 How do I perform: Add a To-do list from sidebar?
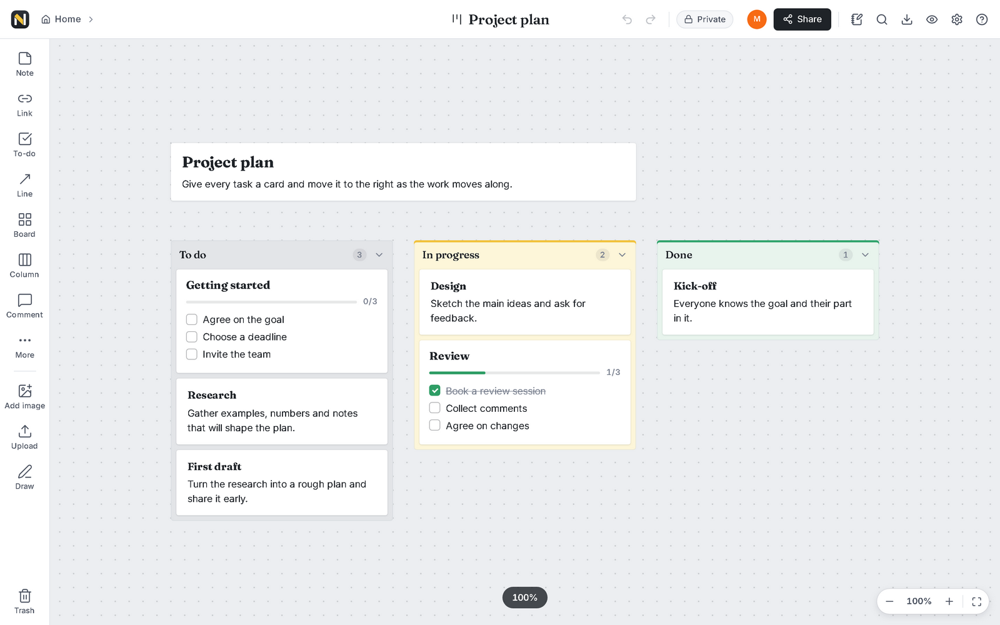[x=25, y=145]
